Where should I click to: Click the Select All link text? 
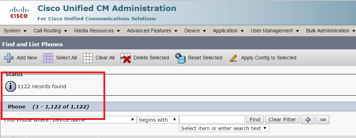pyautogui.click(x=66, y=58)
